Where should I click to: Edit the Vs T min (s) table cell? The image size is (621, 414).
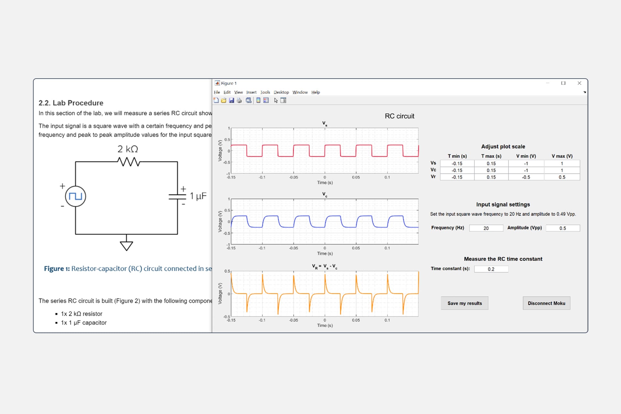pos(457,163)
